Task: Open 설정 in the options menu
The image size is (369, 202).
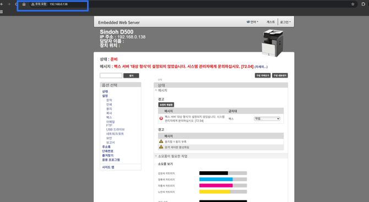Action: [x=105, y=96]
